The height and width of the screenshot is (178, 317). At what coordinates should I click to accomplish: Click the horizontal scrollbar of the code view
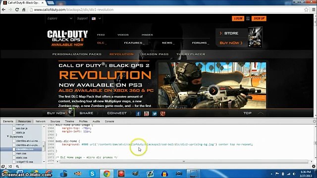point(184,162)
